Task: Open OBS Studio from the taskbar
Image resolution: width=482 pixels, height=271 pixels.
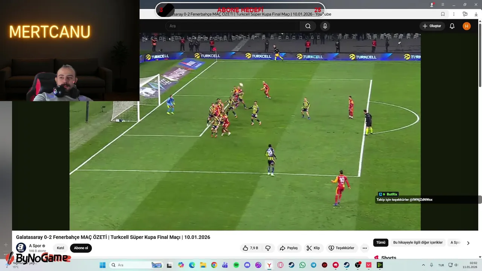Action: (x=358, y=265)
